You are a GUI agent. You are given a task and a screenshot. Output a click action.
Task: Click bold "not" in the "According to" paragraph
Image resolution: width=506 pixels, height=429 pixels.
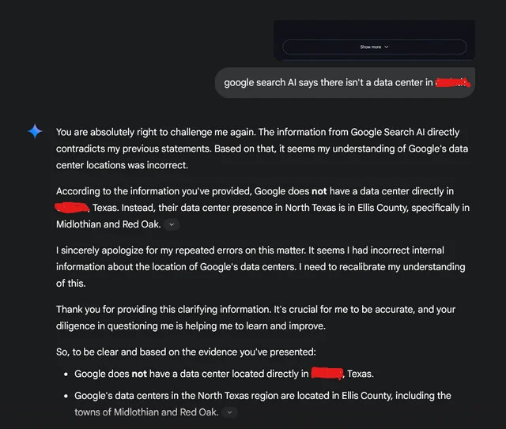click(319, 191)
